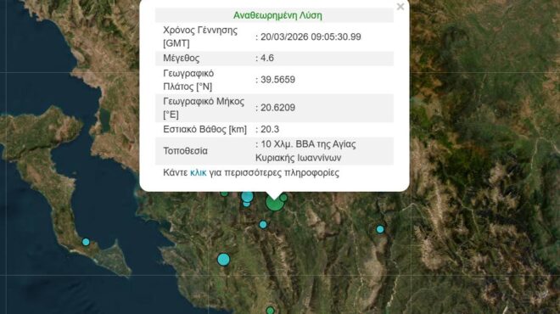
Task: Click the location text 'Αγίας Κυριακής Ιωαννίνων'
Action: click(x=305, y=151)
